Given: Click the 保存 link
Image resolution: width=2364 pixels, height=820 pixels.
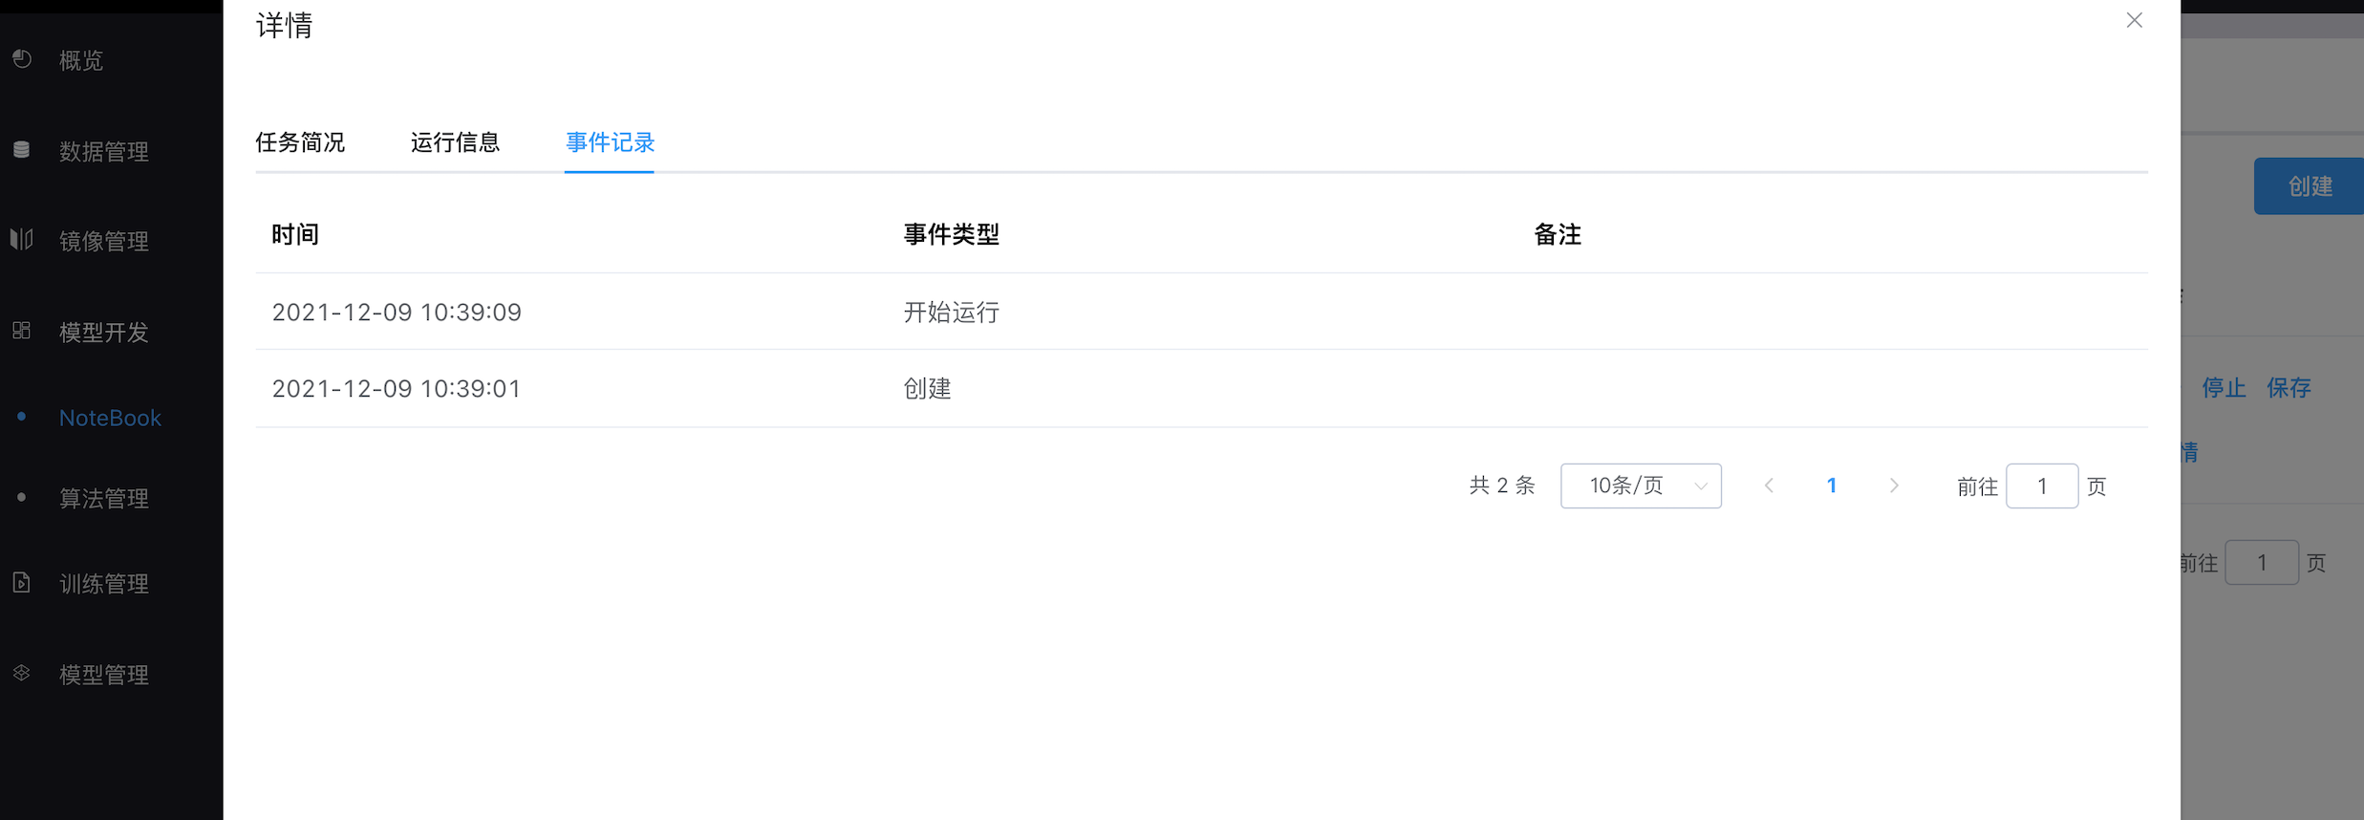Looking at the screenshot, I should pos(2289,387).
